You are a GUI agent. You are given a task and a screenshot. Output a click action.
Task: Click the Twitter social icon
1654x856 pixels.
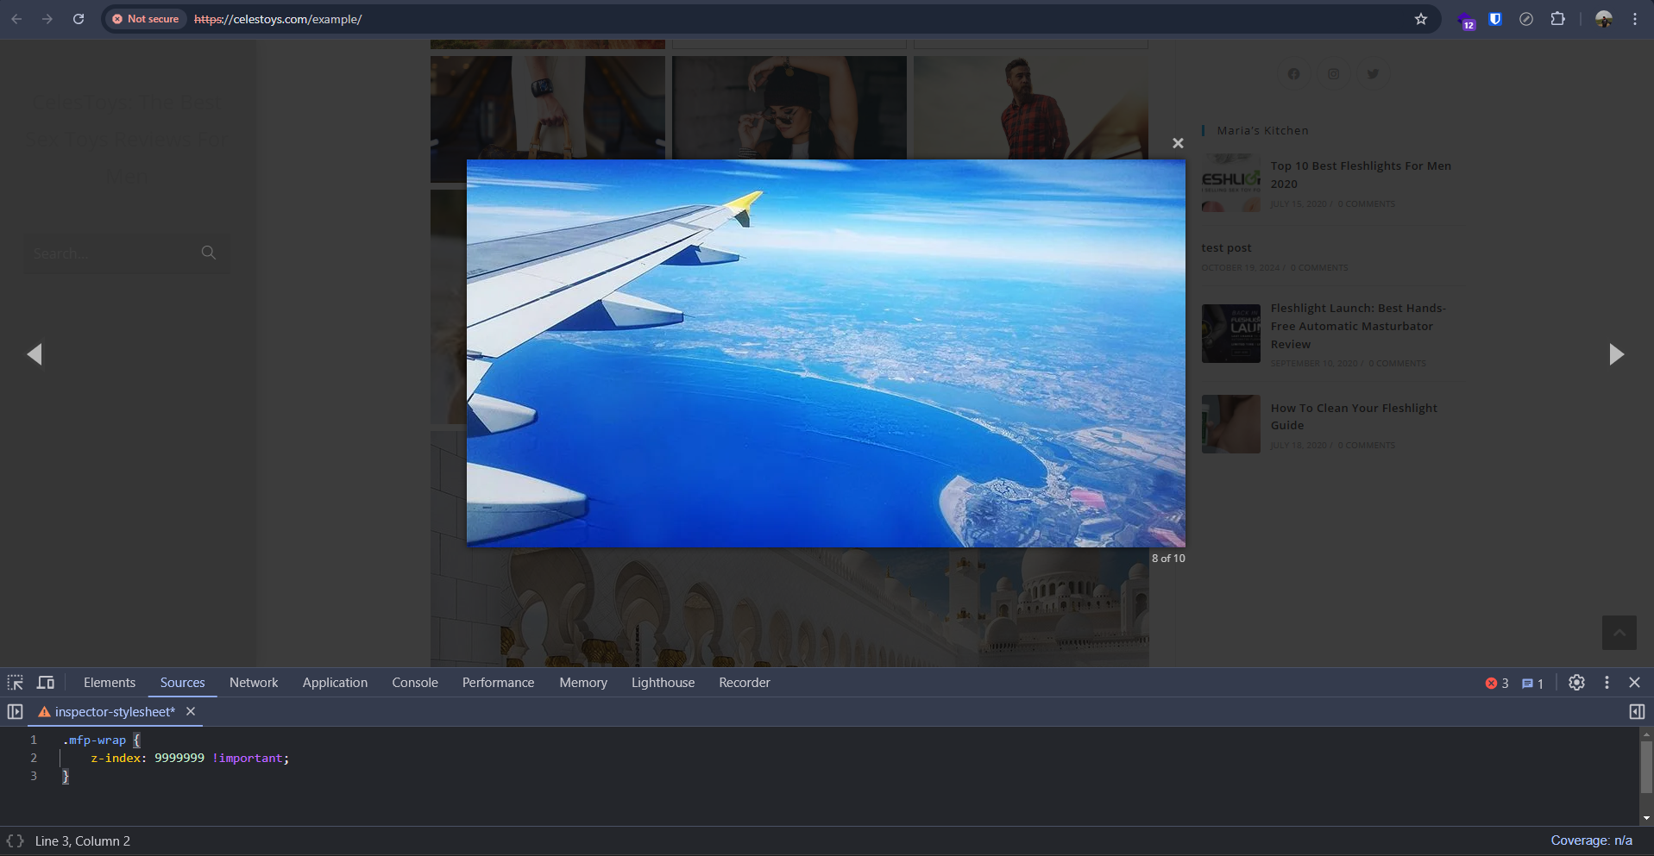click(1373, 74)
